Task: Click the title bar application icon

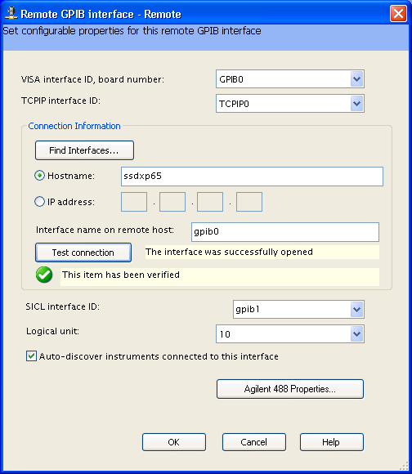Action: click(11, 14)
